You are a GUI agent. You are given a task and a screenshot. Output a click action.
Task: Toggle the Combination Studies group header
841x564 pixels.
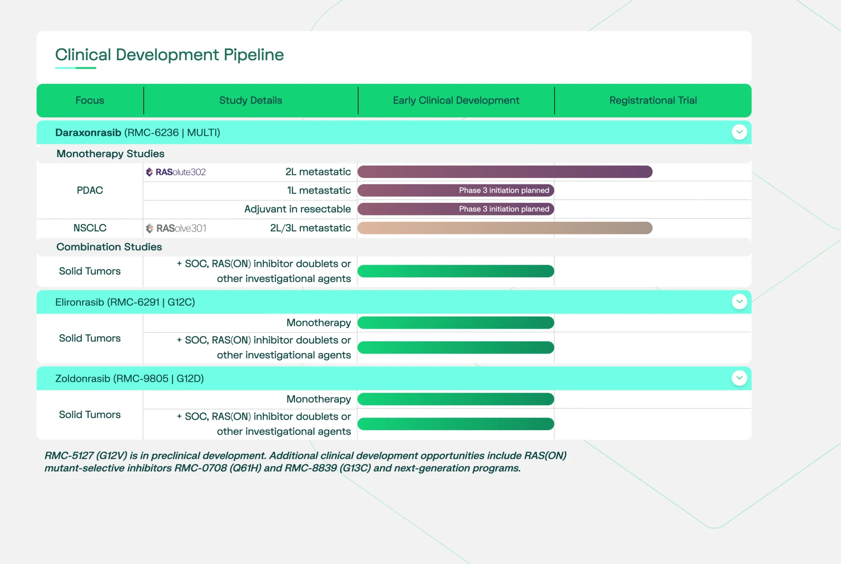[109, 247]
